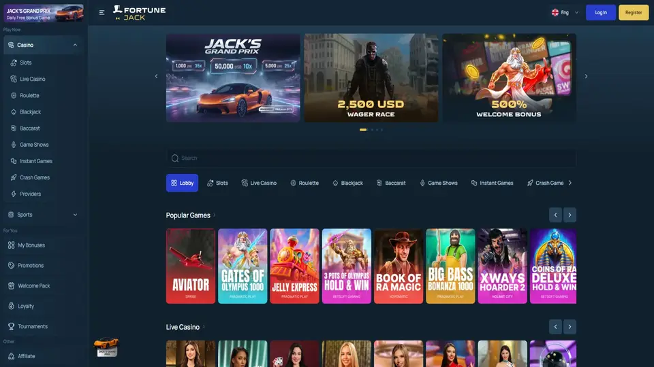Launch Big Bass Bonanza 1000

[x=450, y=266]
